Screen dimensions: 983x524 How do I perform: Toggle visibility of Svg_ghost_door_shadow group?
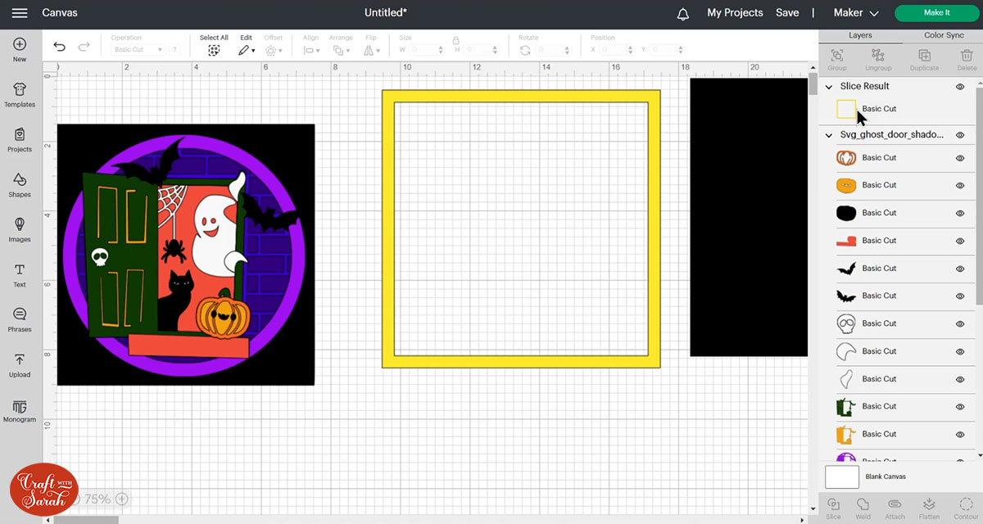(x=960, y=135)
